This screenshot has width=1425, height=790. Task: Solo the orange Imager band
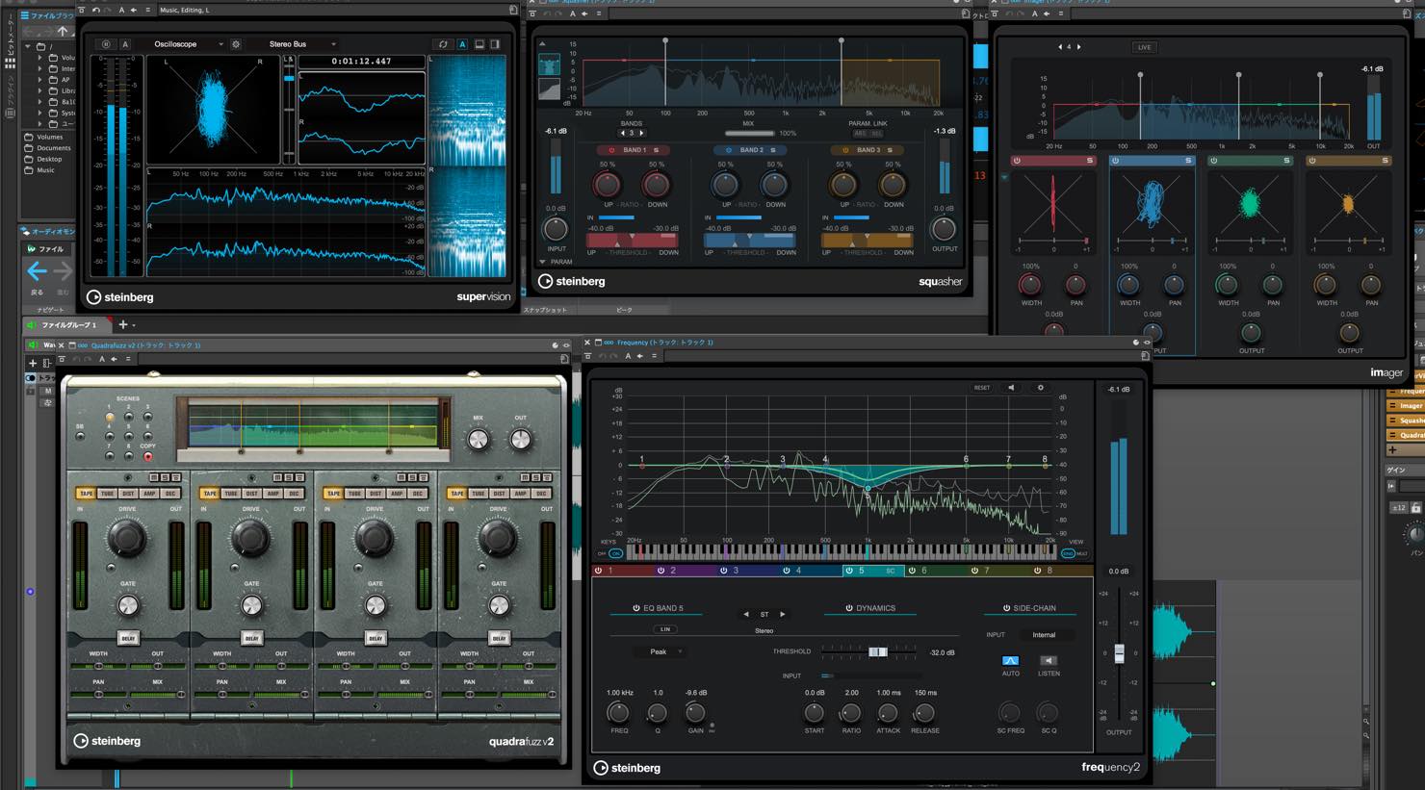1385,161
